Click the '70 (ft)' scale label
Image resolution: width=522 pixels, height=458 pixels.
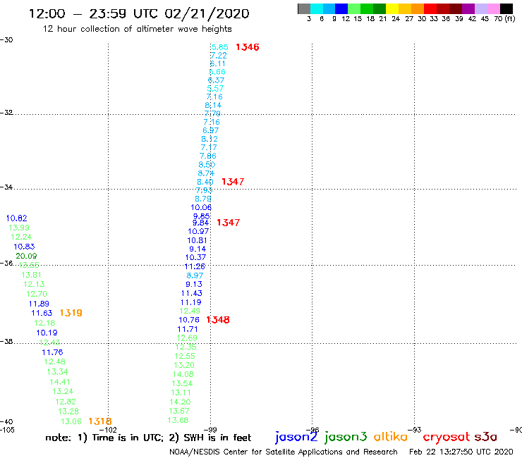point(504,19)
